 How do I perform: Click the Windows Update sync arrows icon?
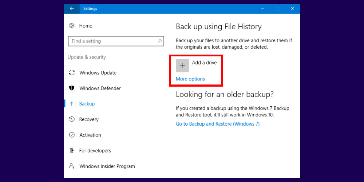click(72, 73)
